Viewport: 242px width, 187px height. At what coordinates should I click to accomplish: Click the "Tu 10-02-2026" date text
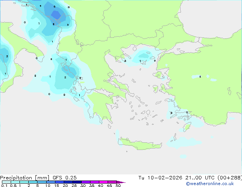pos(160,178)
